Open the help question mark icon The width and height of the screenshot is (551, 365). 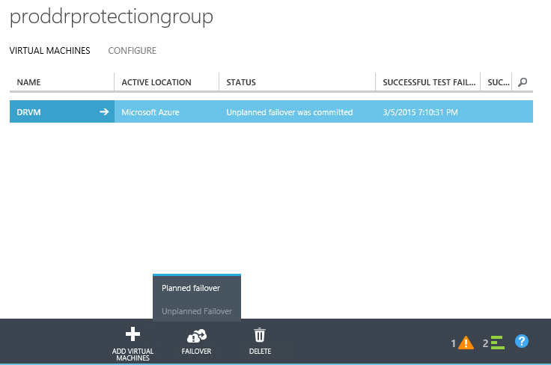tap(523, 341)
